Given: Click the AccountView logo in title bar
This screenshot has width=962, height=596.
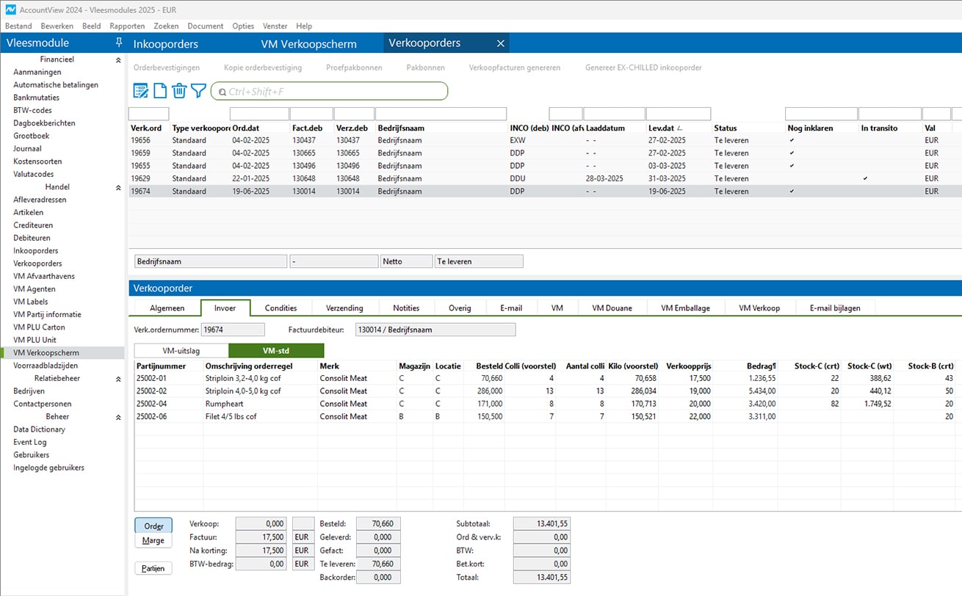Looking at the screenshot, I should [10, 9].
